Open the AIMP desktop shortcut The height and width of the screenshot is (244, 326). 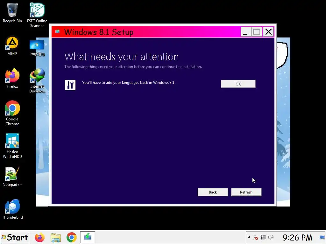[x=12, y=46]
